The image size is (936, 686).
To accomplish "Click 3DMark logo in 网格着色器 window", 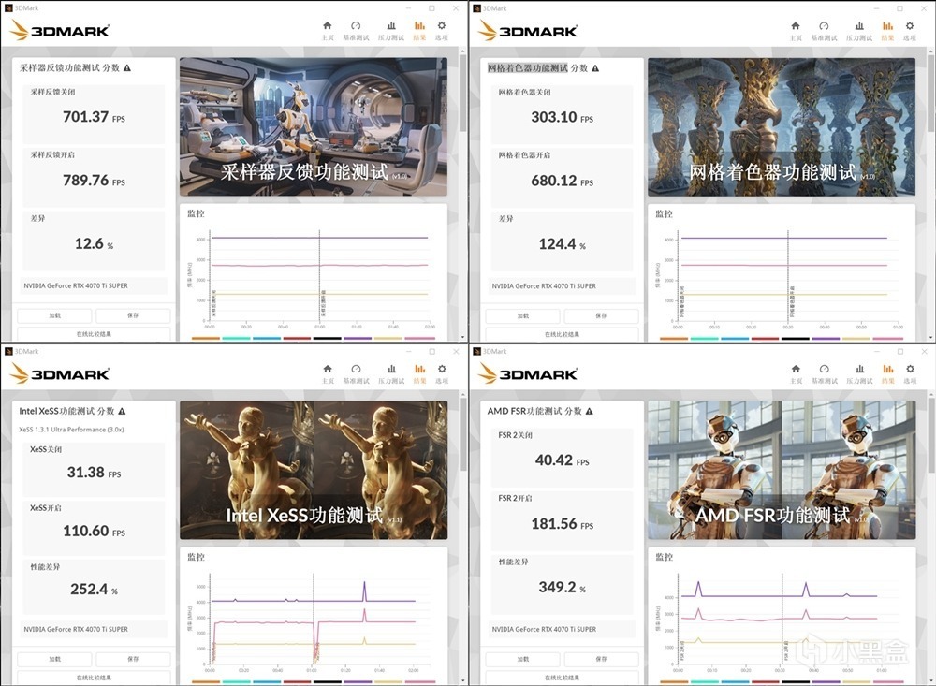I will coord(528,31).
